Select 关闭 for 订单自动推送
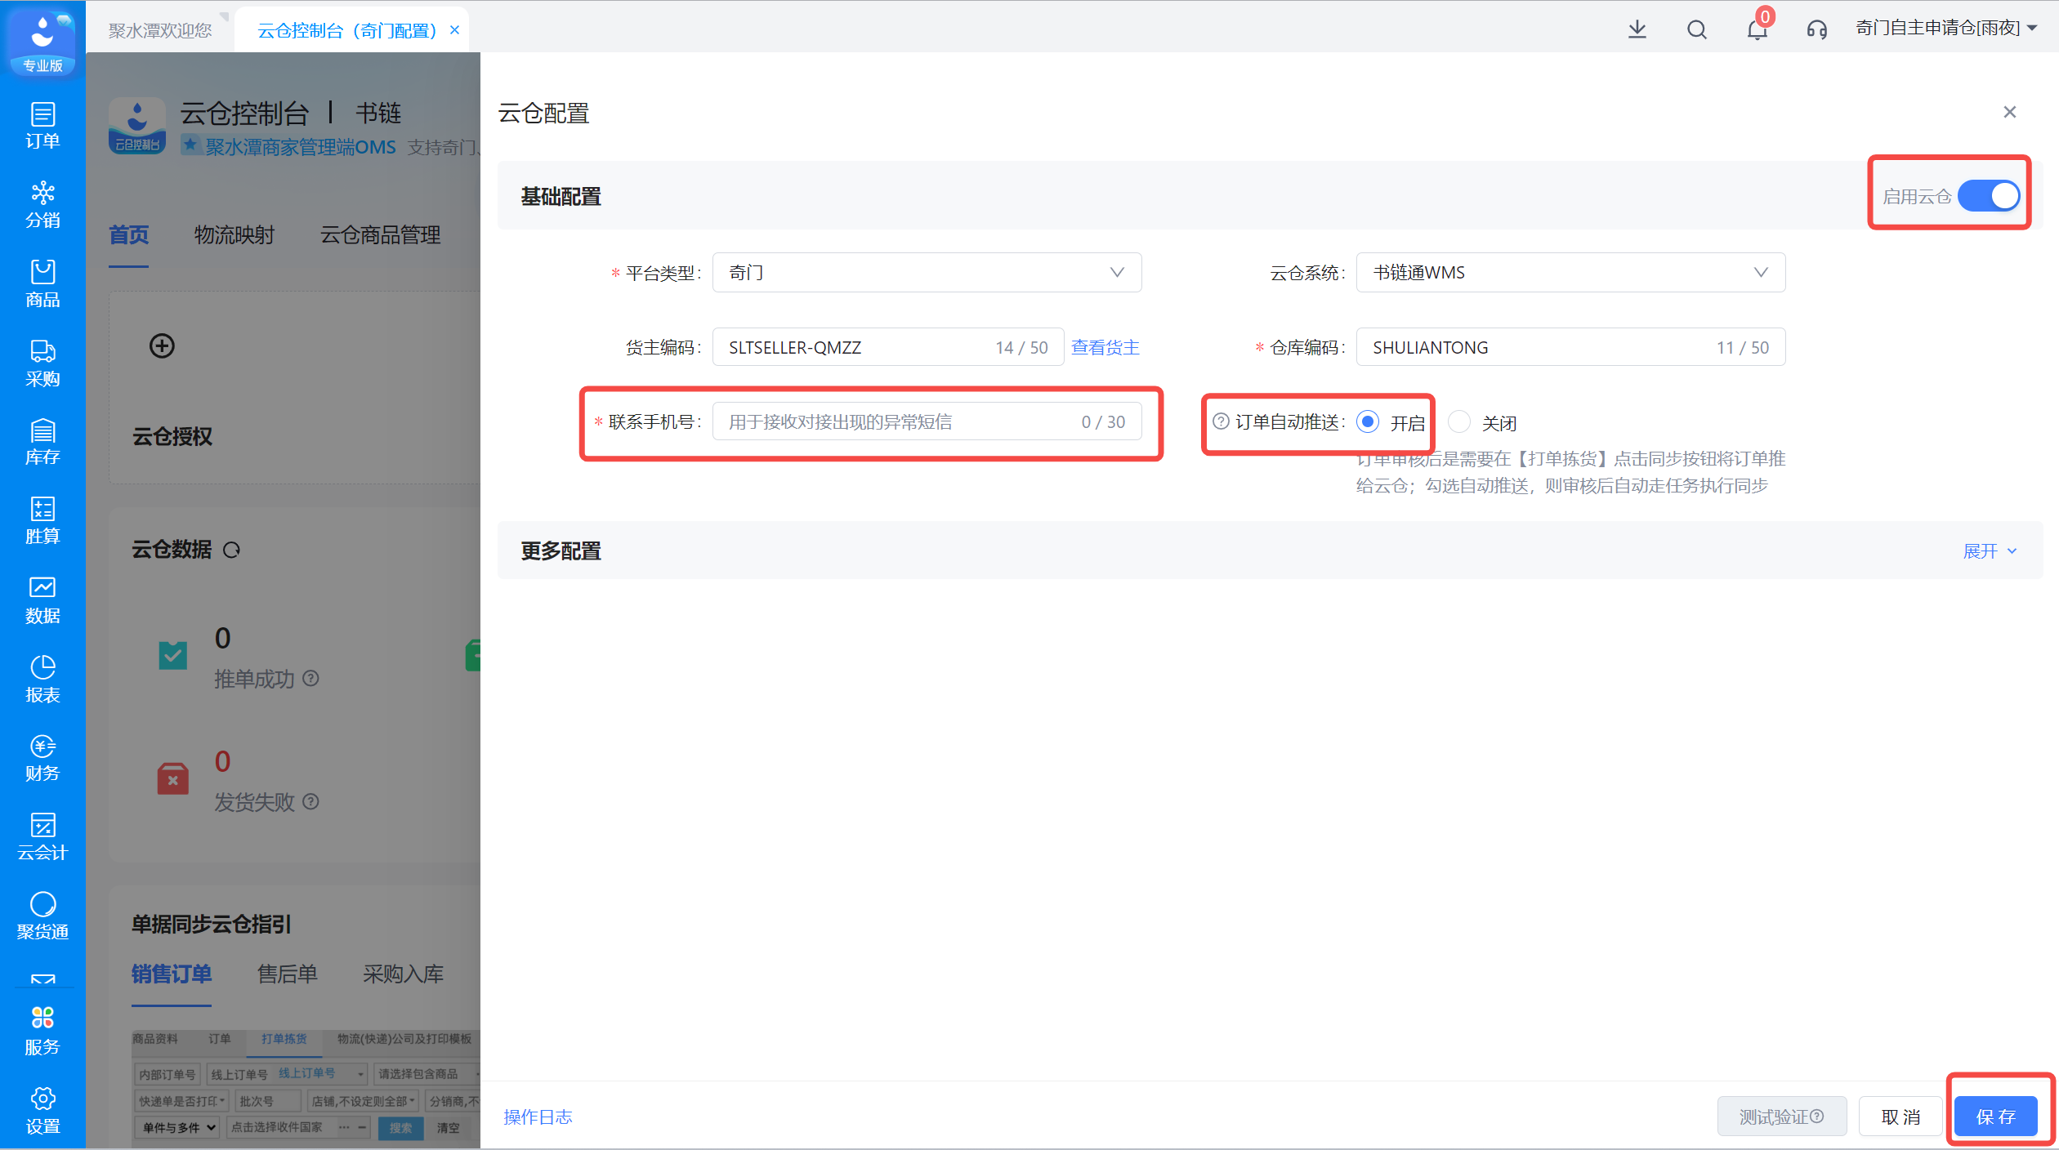 coord(1459,421)
